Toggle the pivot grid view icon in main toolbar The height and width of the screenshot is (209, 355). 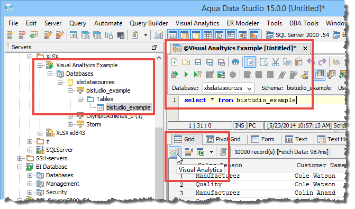(x=220, y=35)
